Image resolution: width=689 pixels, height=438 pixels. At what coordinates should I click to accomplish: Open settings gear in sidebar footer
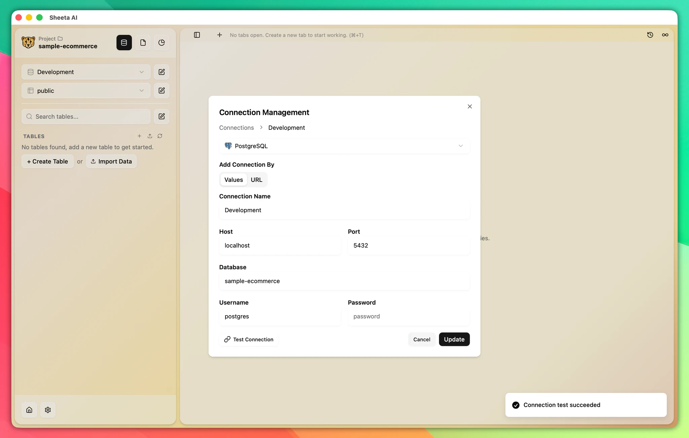[48, 410]
